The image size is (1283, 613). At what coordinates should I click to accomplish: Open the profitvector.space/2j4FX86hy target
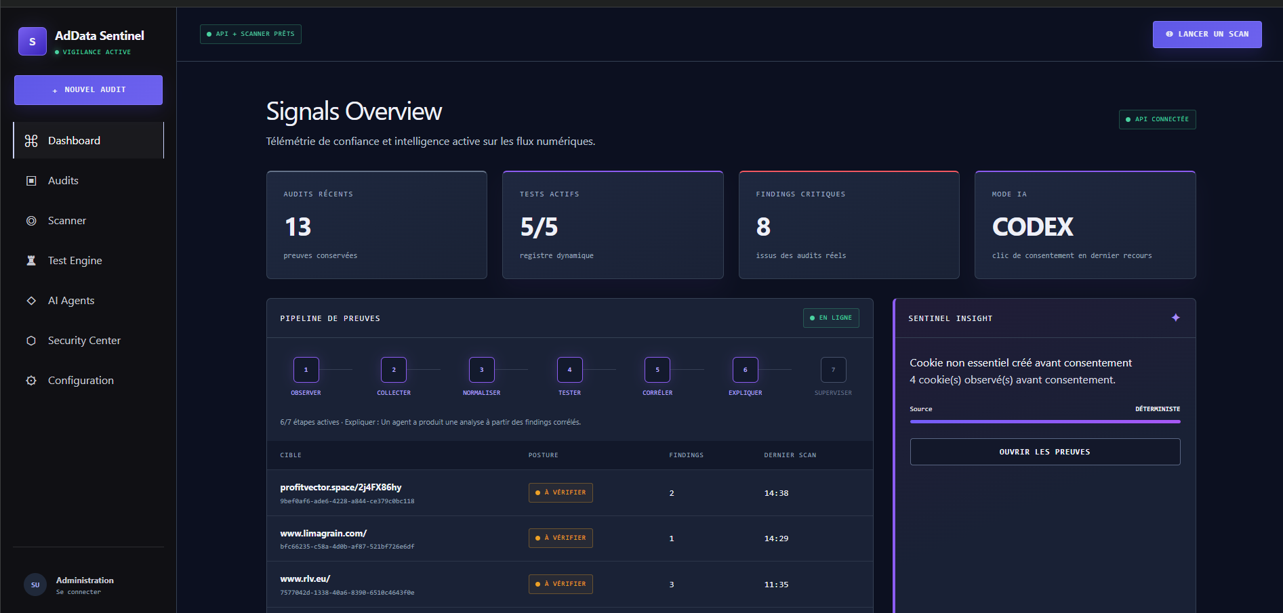tap(341, 488)
